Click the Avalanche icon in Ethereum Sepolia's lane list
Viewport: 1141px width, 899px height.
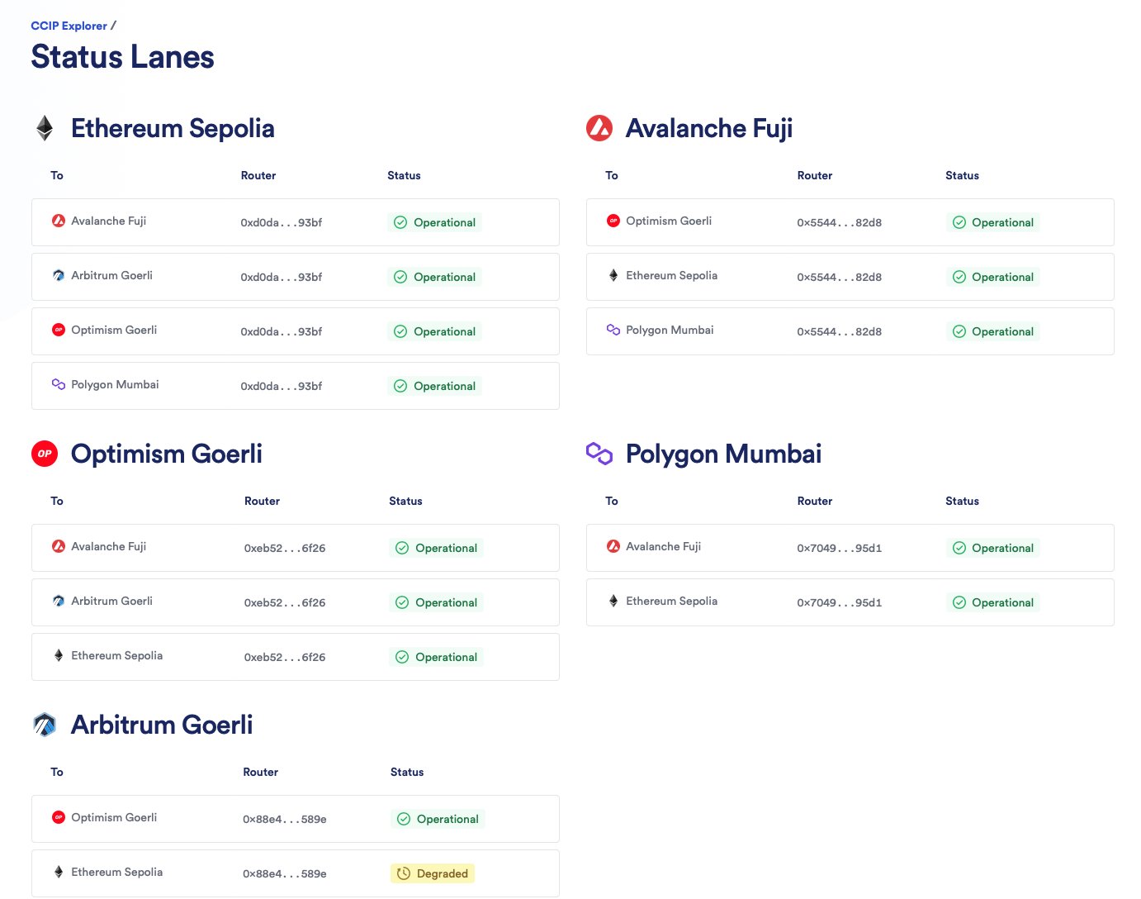pos(58,220)
